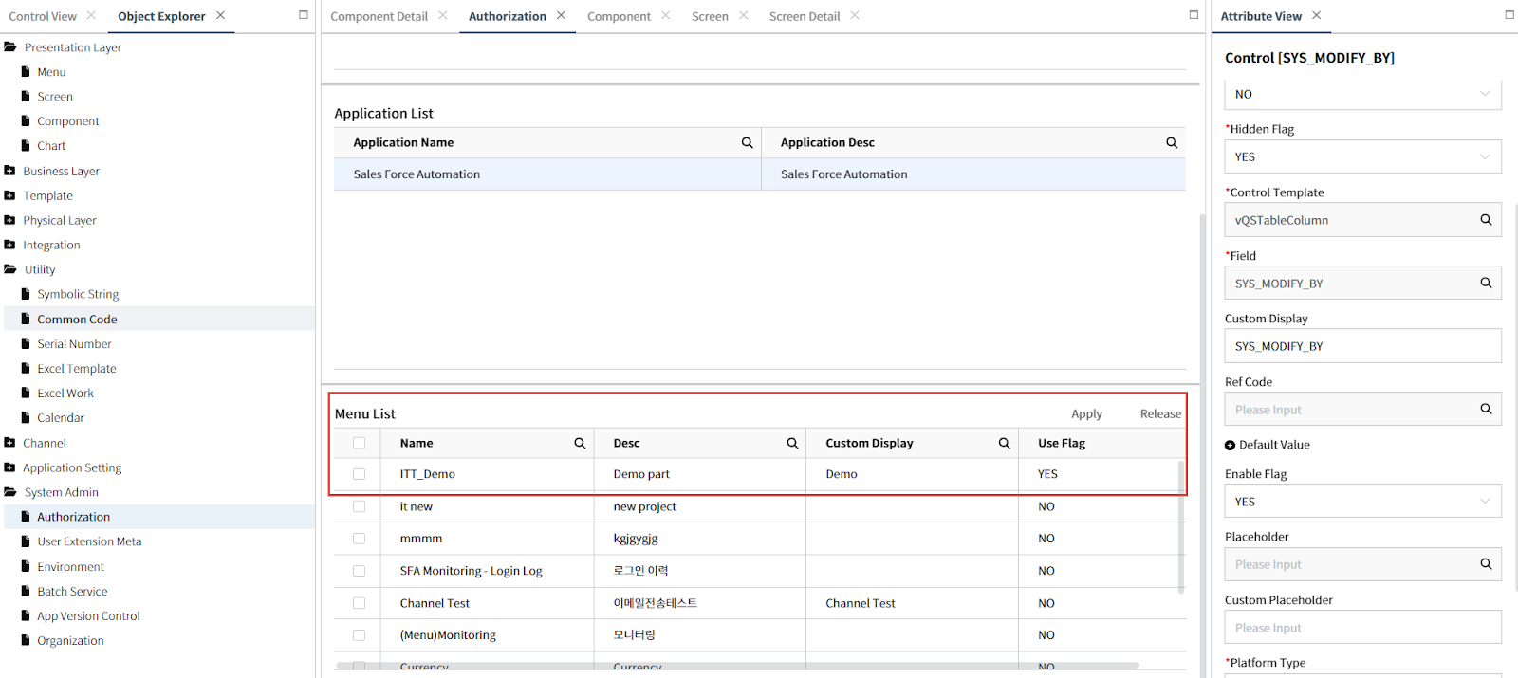Switch to the Screen Detail tab
The image size is (1518, 678).
coord(805,16)
